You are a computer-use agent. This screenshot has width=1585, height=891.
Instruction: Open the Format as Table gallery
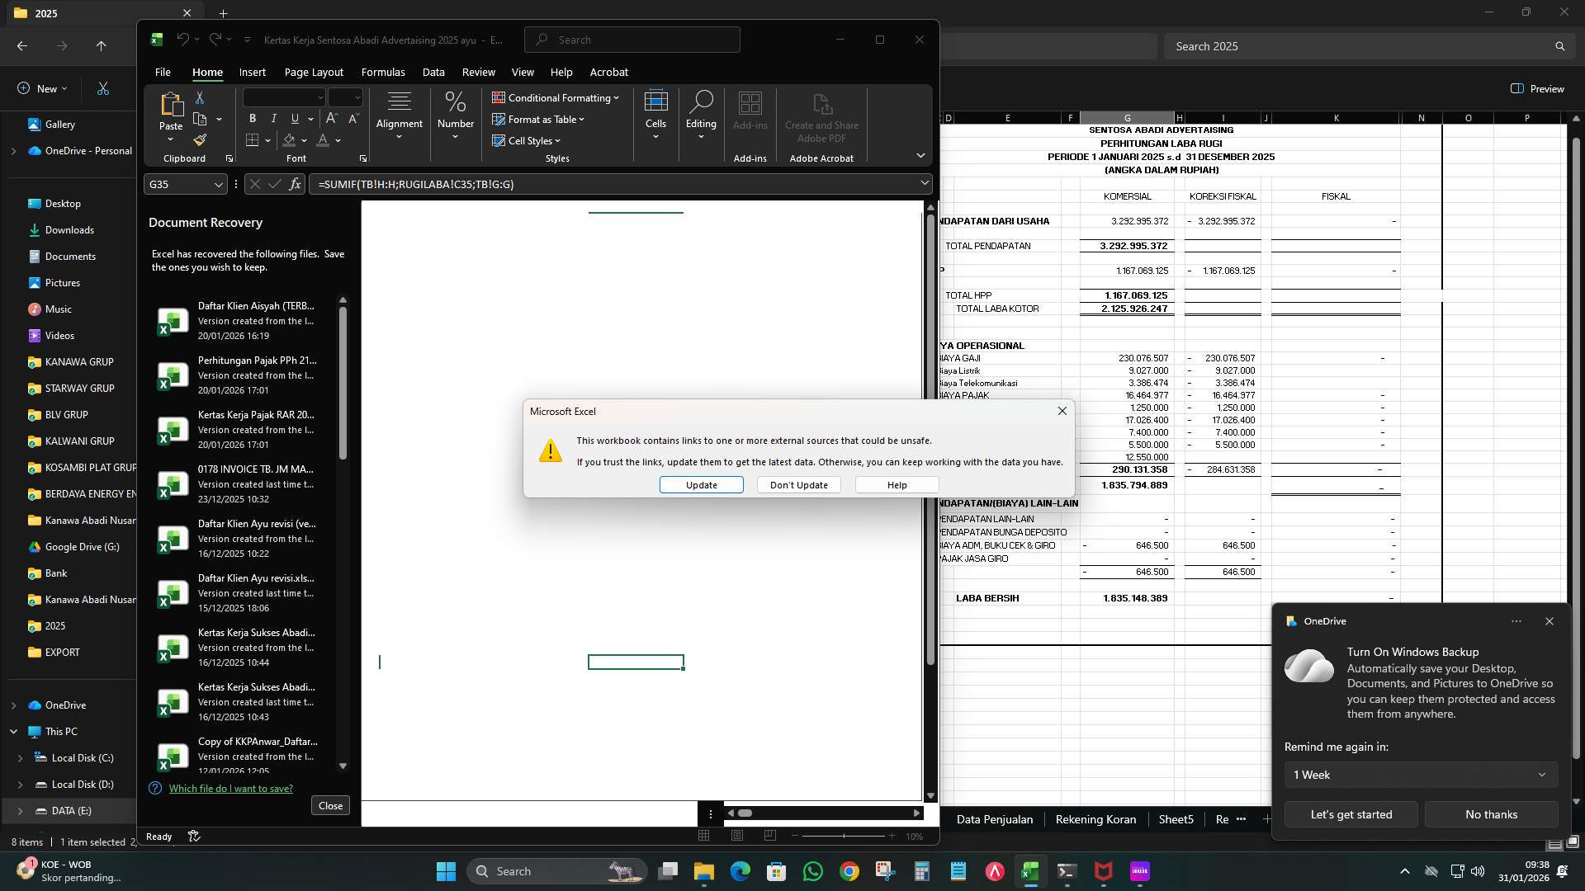coord(539,119)
